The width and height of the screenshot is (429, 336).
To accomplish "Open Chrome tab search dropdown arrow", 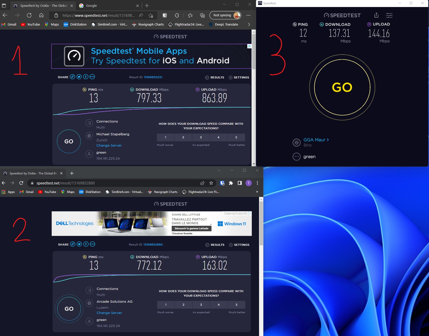I will [x=219, y=170].
